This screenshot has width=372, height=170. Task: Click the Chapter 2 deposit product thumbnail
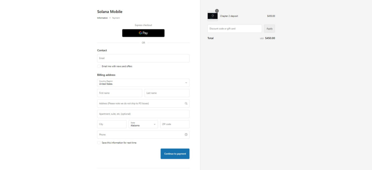coord(213,16)
